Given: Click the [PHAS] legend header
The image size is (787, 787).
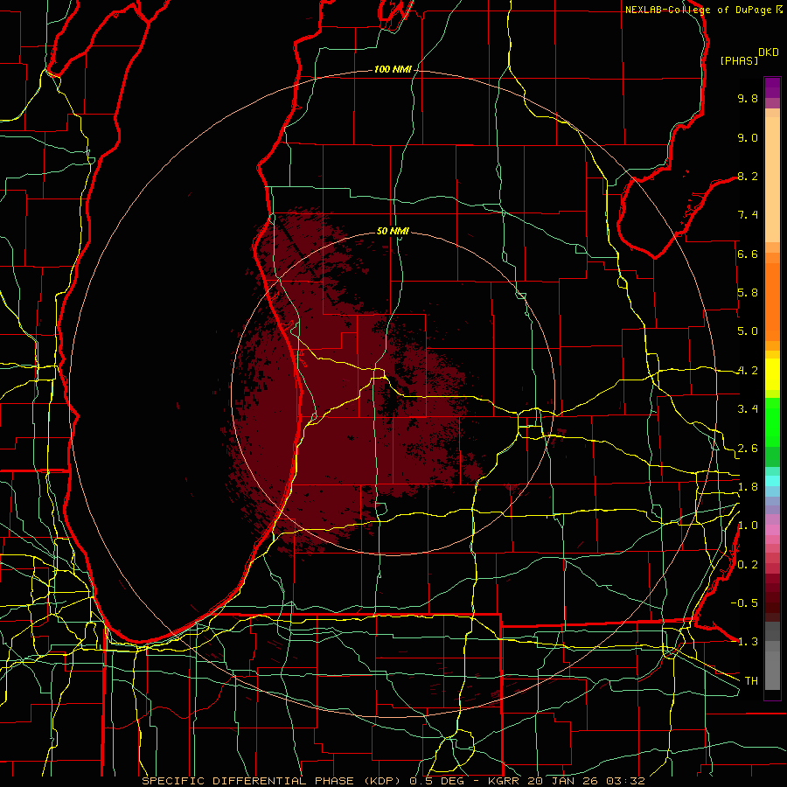Looking at the screenshot, I should pyautogui.click(x=739, y=60).
